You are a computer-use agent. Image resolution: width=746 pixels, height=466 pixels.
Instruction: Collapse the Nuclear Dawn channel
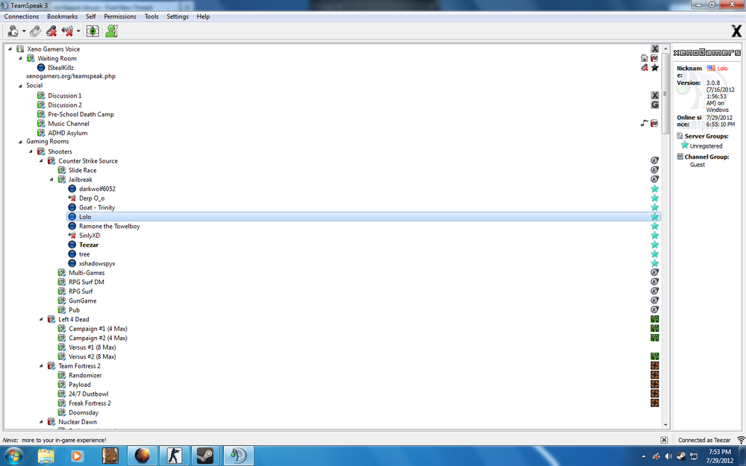tap(41, 422)
